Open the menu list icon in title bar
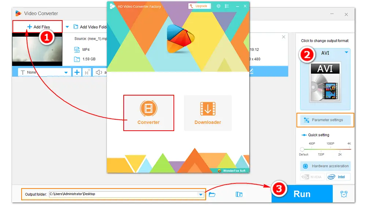Viewport: 366px width, 205px height. click(x=227, y=6)
